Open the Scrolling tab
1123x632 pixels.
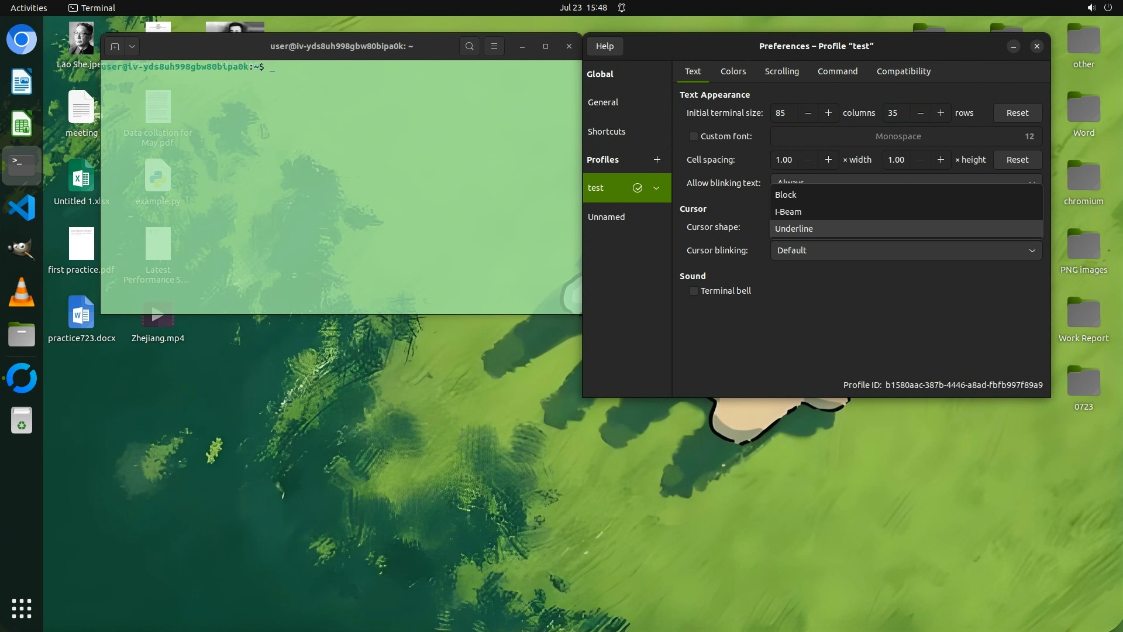(781, 71)
